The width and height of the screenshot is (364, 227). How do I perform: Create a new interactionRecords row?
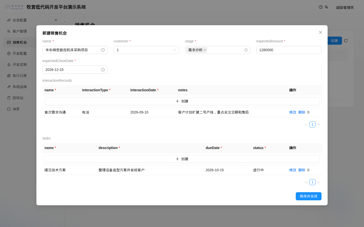[182, 101]
